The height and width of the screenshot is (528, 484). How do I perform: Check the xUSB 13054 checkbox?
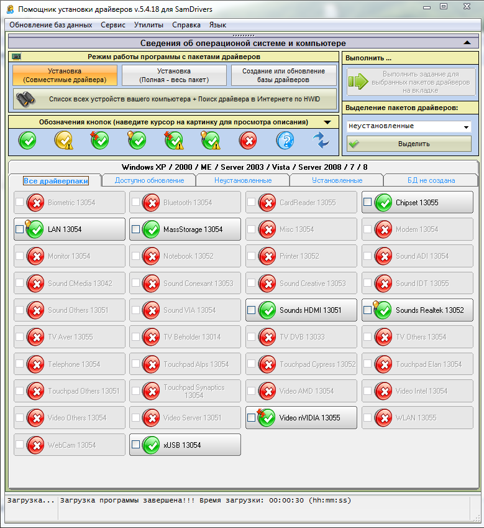click(135, 445)
